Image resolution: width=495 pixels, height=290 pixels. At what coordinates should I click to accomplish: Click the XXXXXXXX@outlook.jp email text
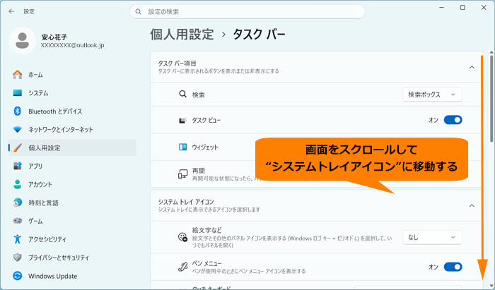coord(73,45)
